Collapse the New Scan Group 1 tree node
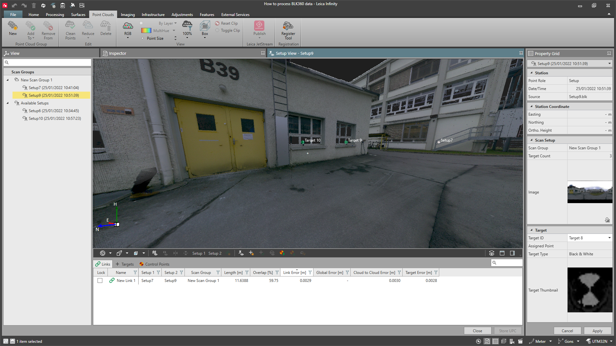The height and width of the screenshot is (346, 616). [x=8, y=80]
